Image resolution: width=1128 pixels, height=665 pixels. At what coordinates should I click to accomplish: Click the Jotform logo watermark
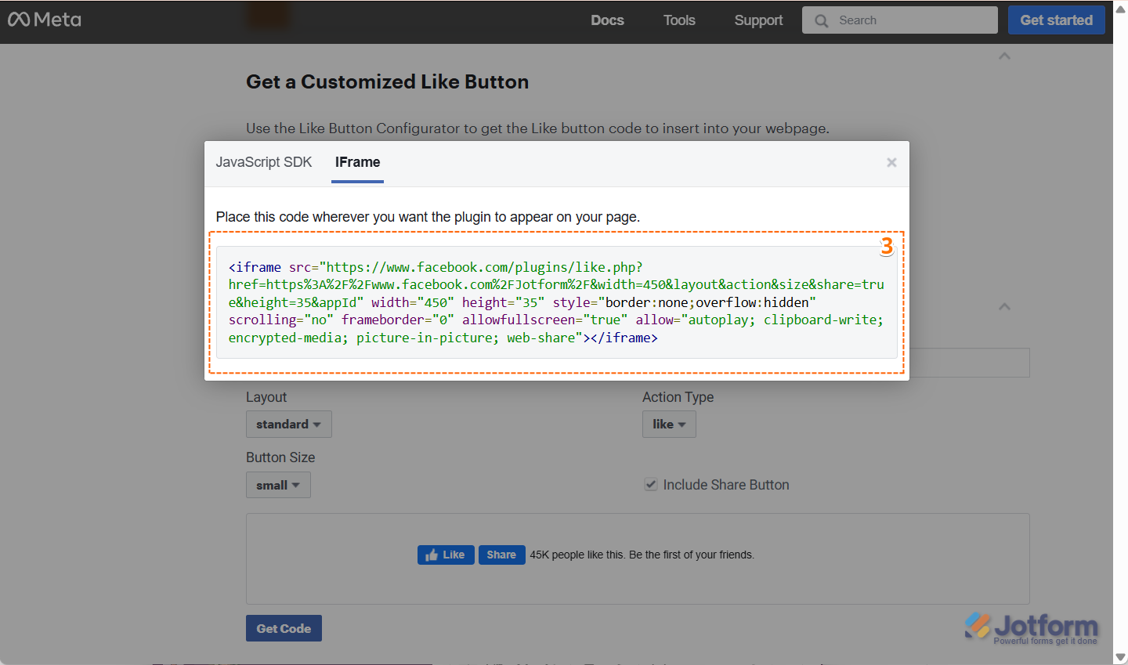click(x=1032, y=627)
